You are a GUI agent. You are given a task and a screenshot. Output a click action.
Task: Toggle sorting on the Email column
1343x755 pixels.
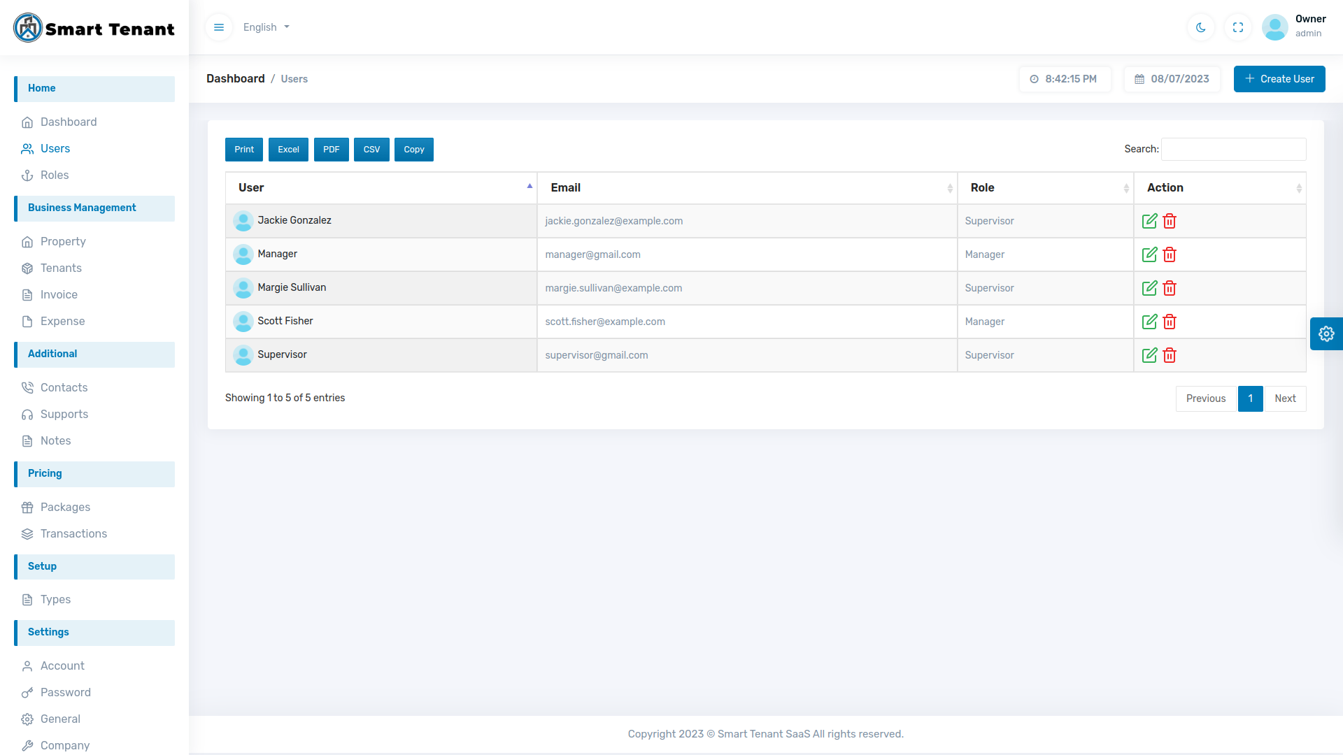[x=950, y=188]
